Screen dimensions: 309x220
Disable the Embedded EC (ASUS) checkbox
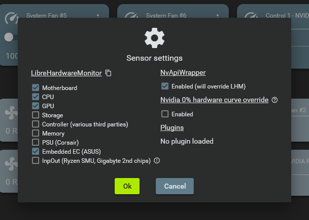coord(36,151)
